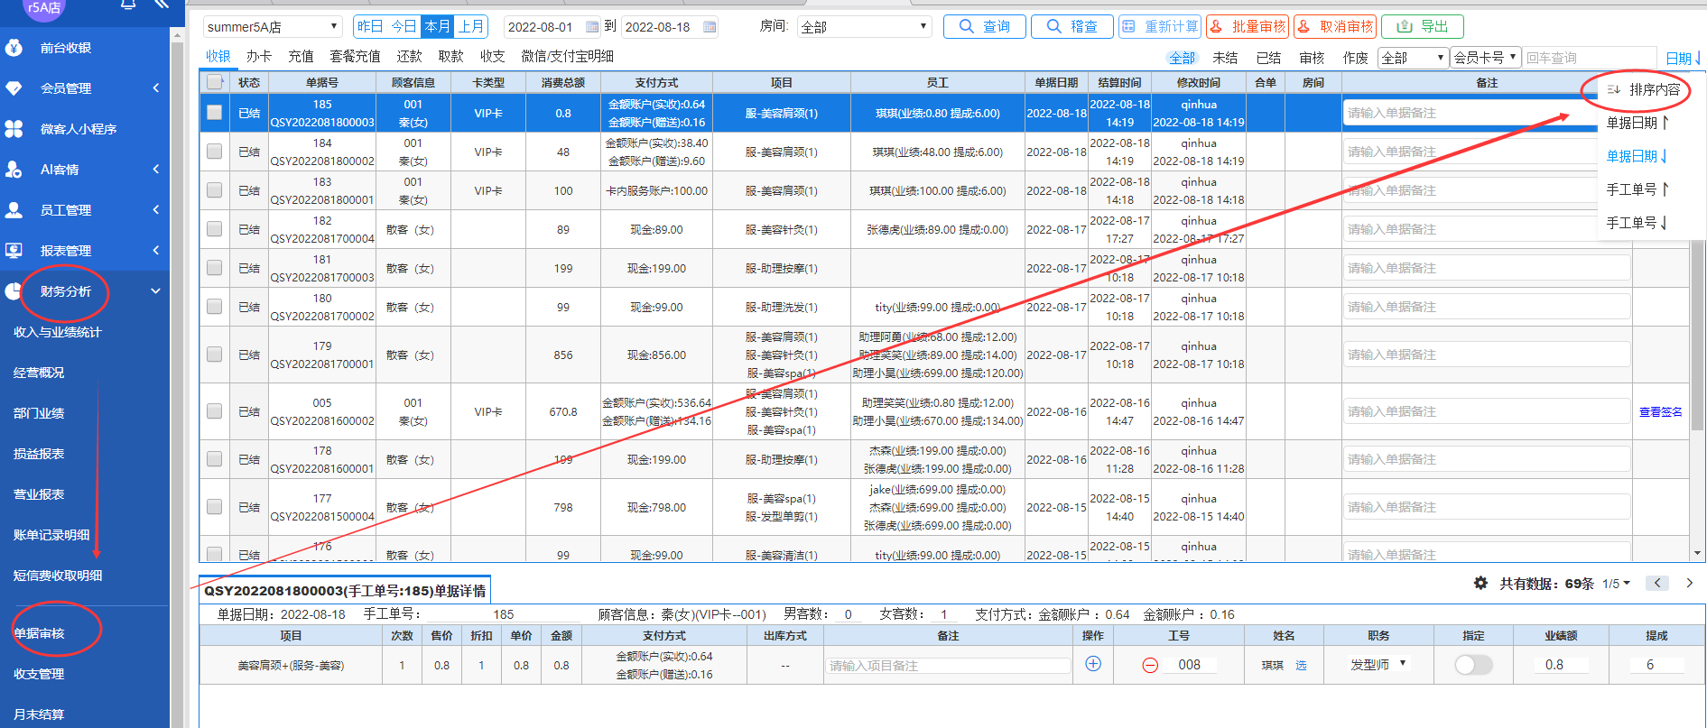Screen dimensions: 1707x728
Task: Switch to the 办卡 tab
Action: pos(259,56)
